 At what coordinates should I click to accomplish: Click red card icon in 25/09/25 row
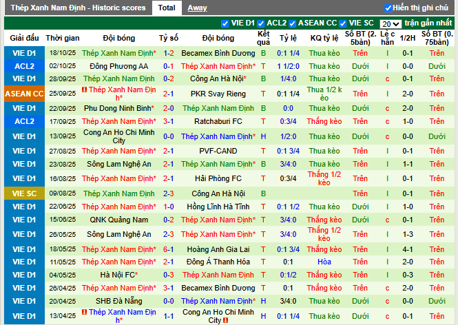click(84, 90)
